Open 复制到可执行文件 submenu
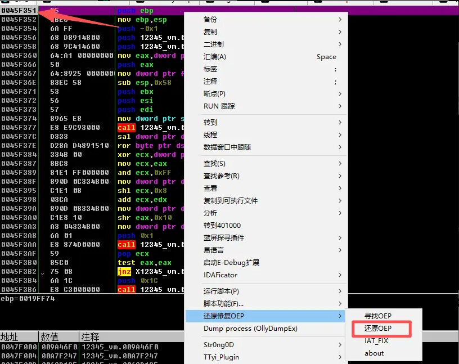459x364 pixels. [x=266, y=201]
